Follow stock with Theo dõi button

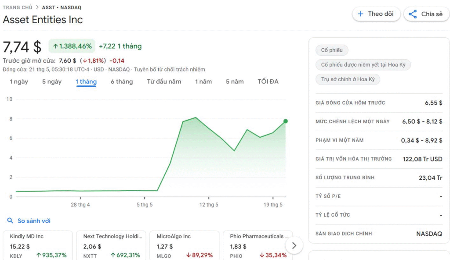[x=376, y=14]
